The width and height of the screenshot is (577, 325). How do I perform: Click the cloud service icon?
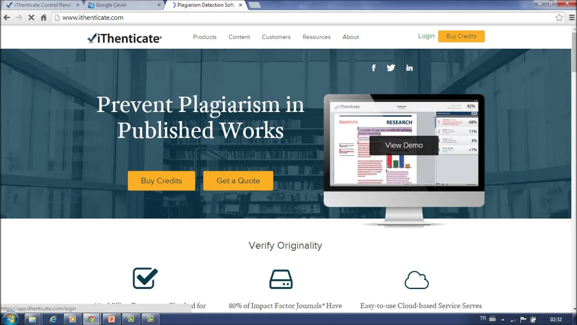coord(417,279)
